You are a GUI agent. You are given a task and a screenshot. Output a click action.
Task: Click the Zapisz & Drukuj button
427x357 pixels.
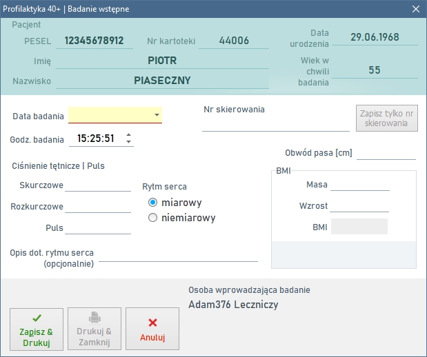pyautogui.click(x=37, y=330)
